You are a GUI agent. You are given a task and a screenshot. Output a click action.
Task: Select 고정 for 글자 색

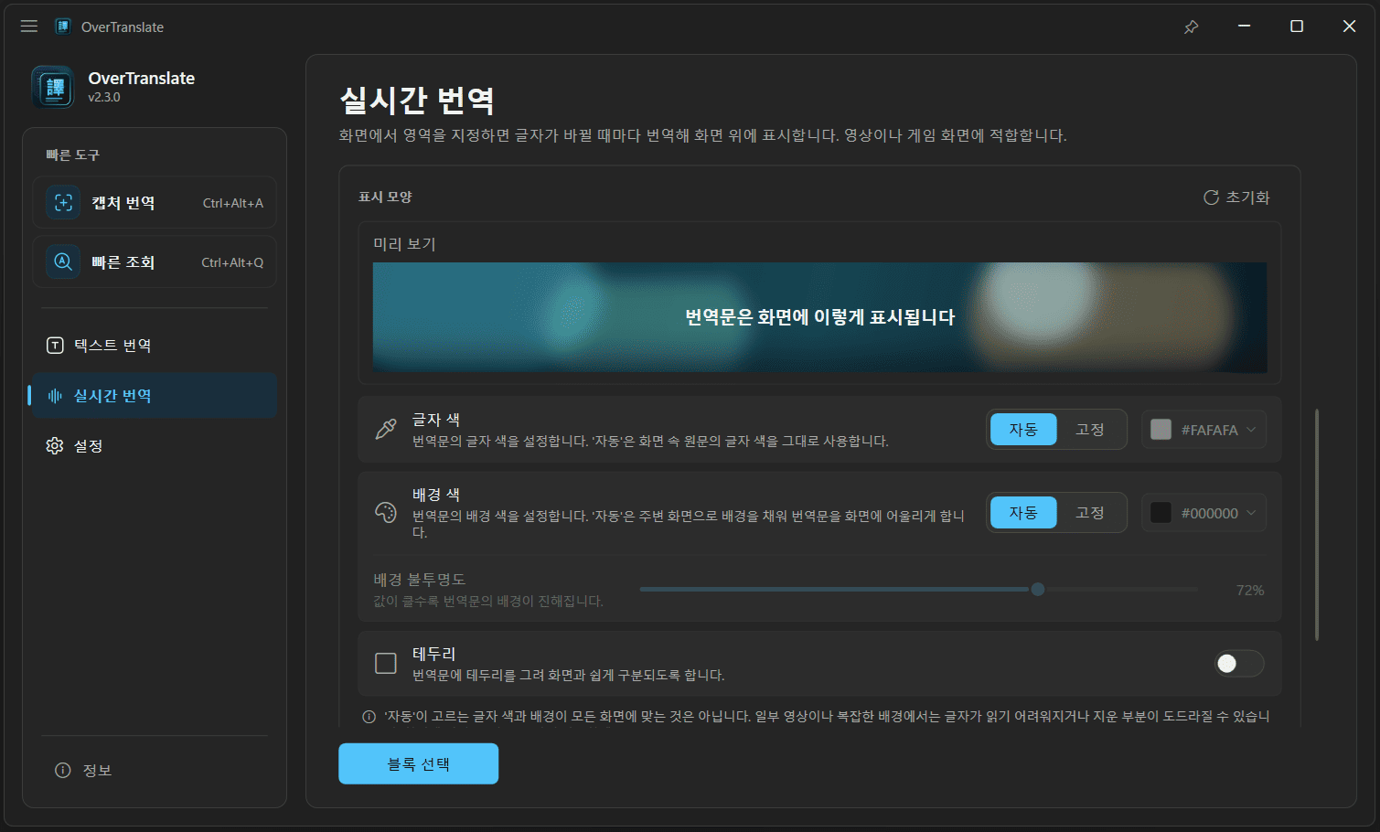point(1090,430)
